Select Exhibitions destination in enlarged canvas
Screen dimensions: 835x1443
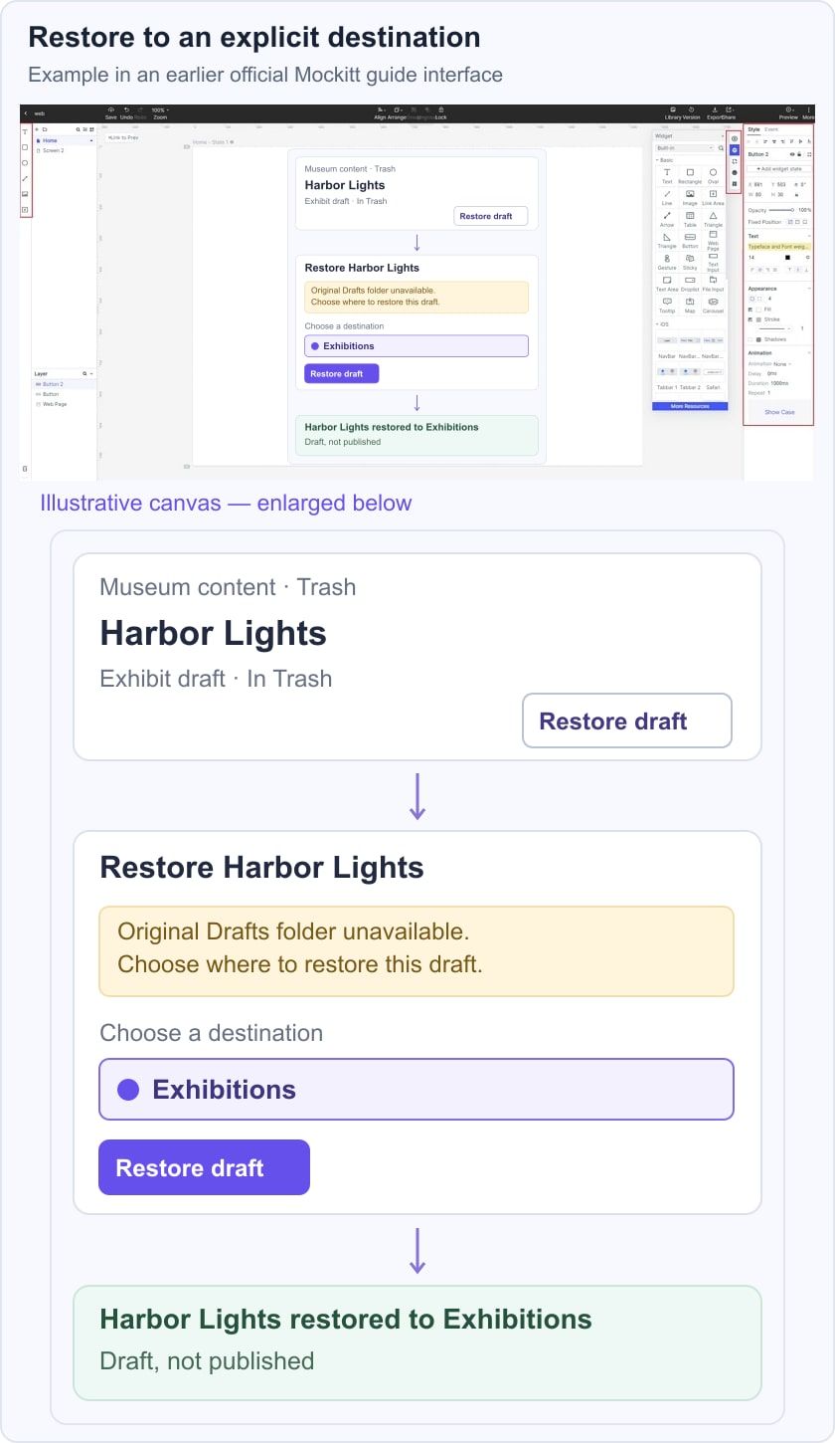pos(417,1090)
